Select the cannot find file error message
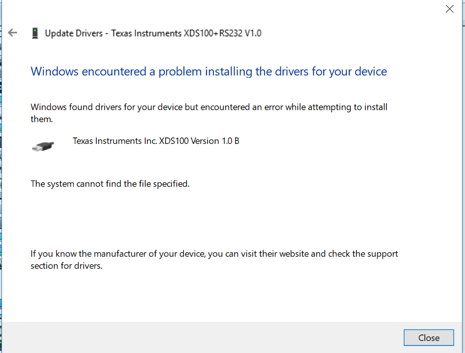 [110, 184]
